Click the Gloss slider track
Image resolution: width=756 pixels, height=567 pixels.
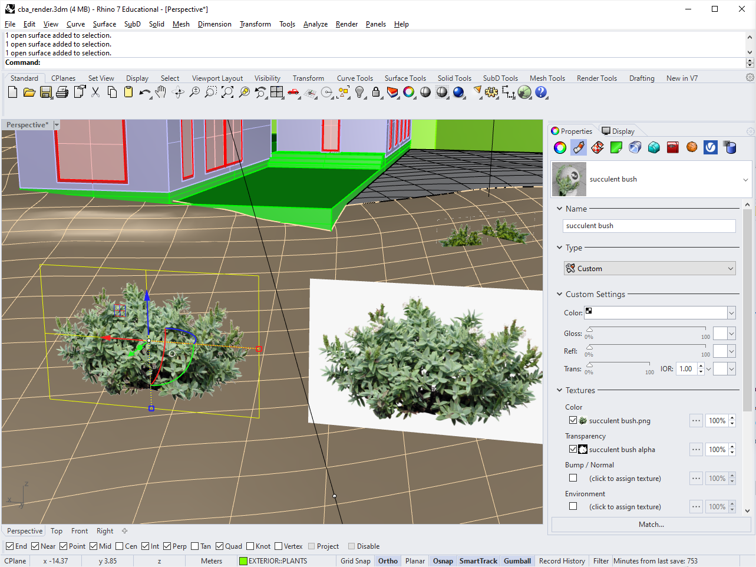point(647,328)
